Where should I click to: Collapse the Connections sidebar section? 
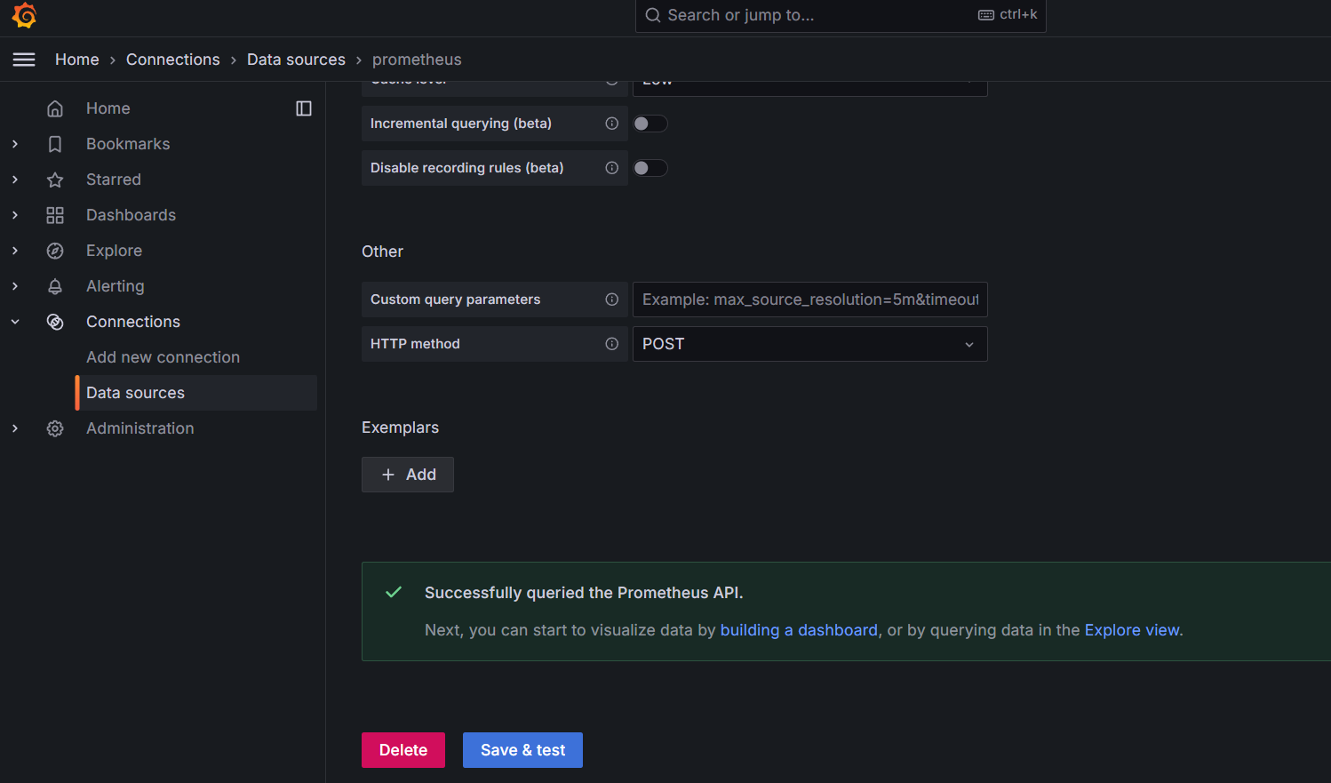pyautogui.click(x=15, y=322)
